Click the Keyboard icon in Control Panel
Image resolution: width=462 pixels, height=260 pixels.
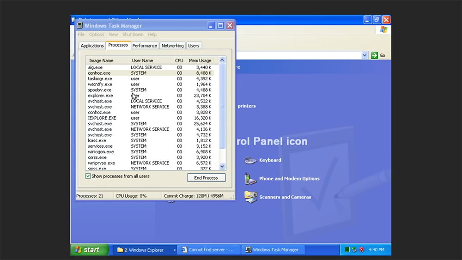250,160
